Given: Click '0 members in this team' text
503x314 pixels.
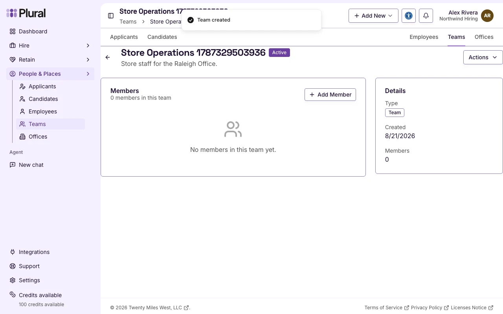Looking at the screenshot, I should pos(141,98).
